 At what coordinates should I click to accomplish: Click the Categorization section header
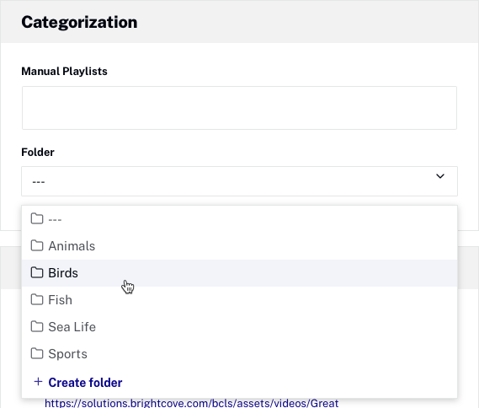[79, 22]
